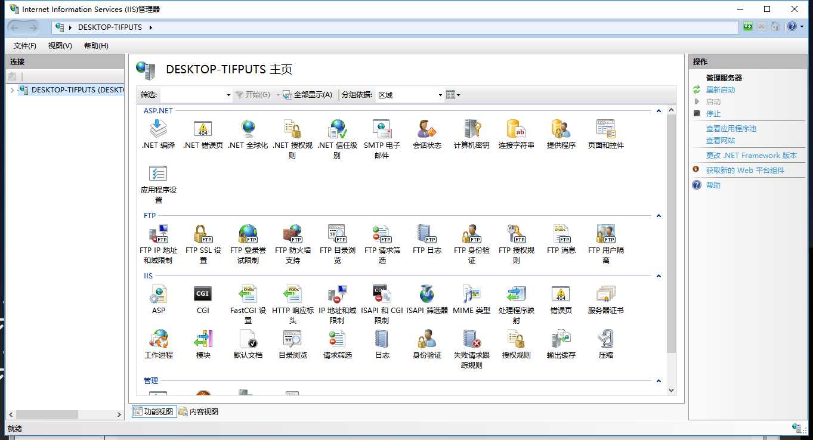Image resolution: width=813 pixels, height=440 pixels.
Task: Select the 页面和控件 icon
Action: coord(605,129)
